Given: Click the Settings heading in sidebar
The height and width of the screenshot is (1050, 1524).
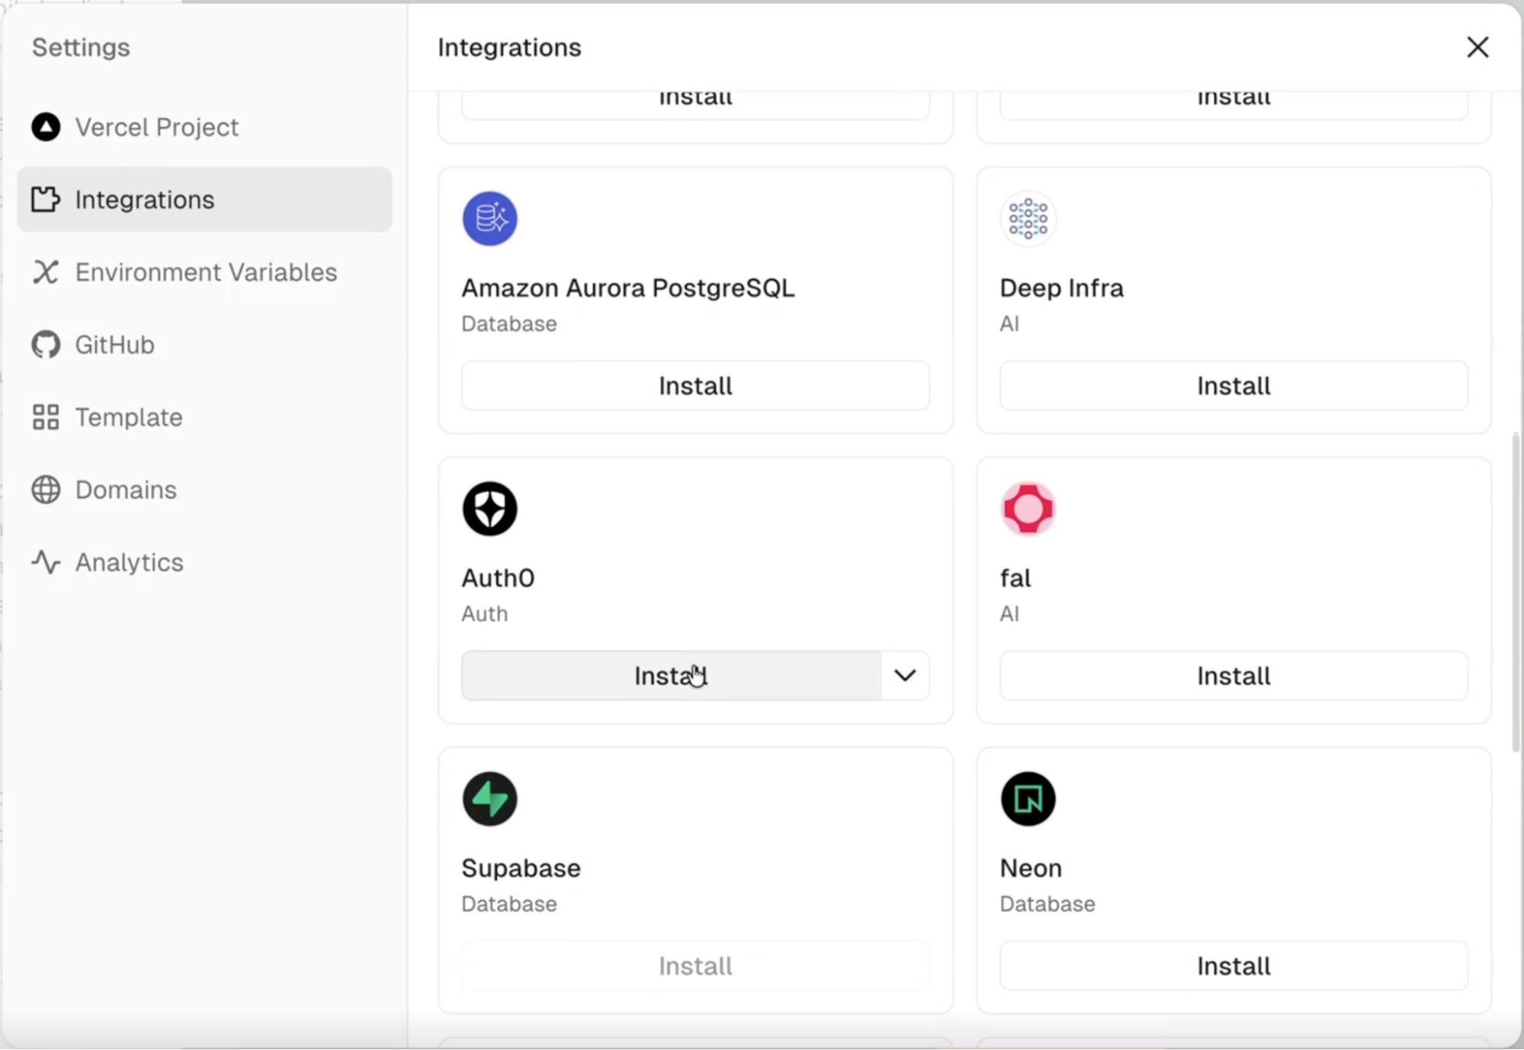Looking at the screenshot, I should pyautogui.click(x=81, y=47).
